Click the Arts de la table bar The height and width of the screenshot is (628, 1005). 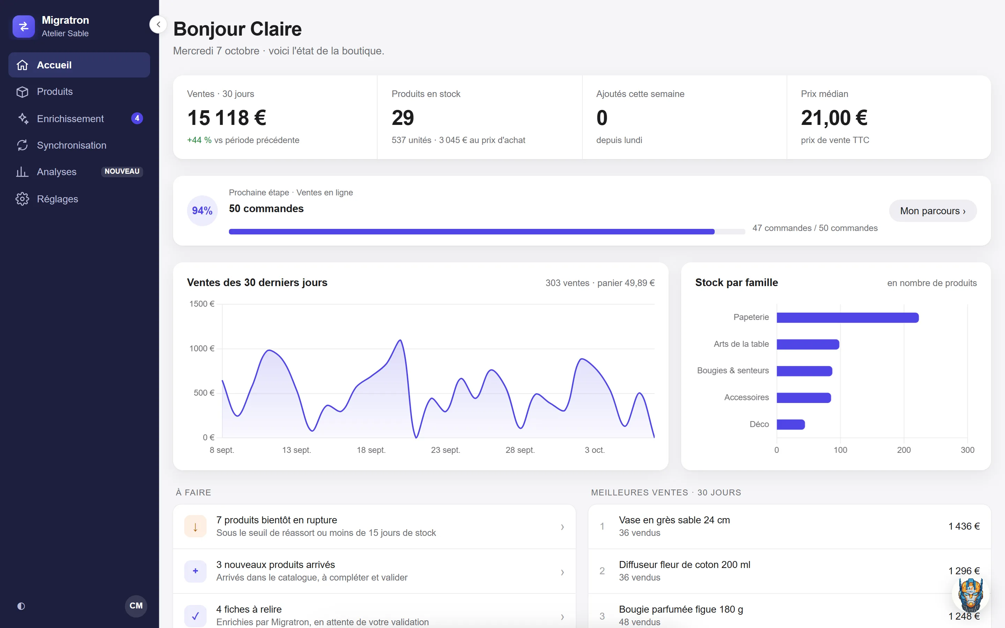[808, 344]
